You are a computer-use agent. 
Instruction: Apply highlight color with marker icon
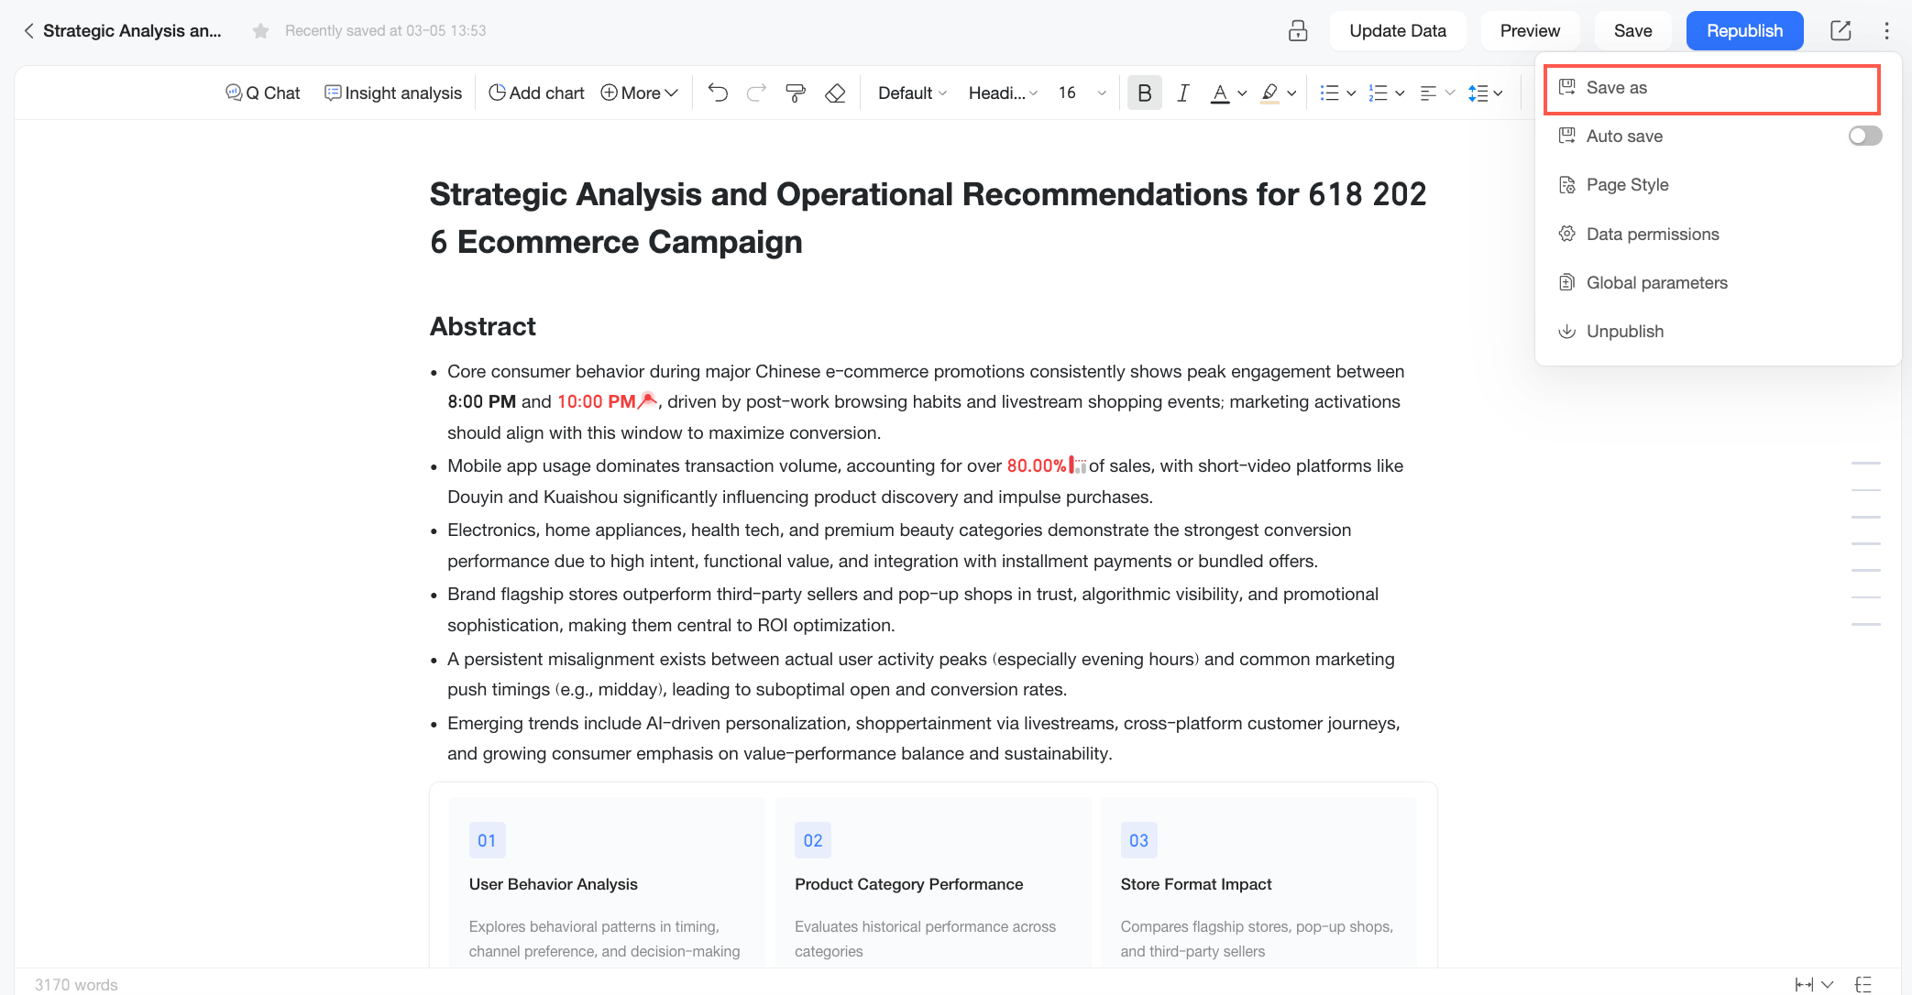point(1269,93)
